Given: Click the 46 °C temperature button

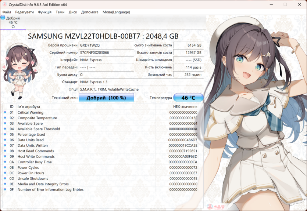Looking at the screenshot, I should [x=188, y=98].
